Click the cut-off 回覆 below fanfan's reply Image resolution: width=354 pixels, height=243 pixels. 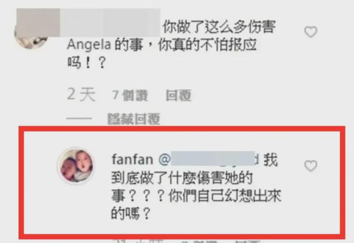pyautogui.click(x=247, y=241)
